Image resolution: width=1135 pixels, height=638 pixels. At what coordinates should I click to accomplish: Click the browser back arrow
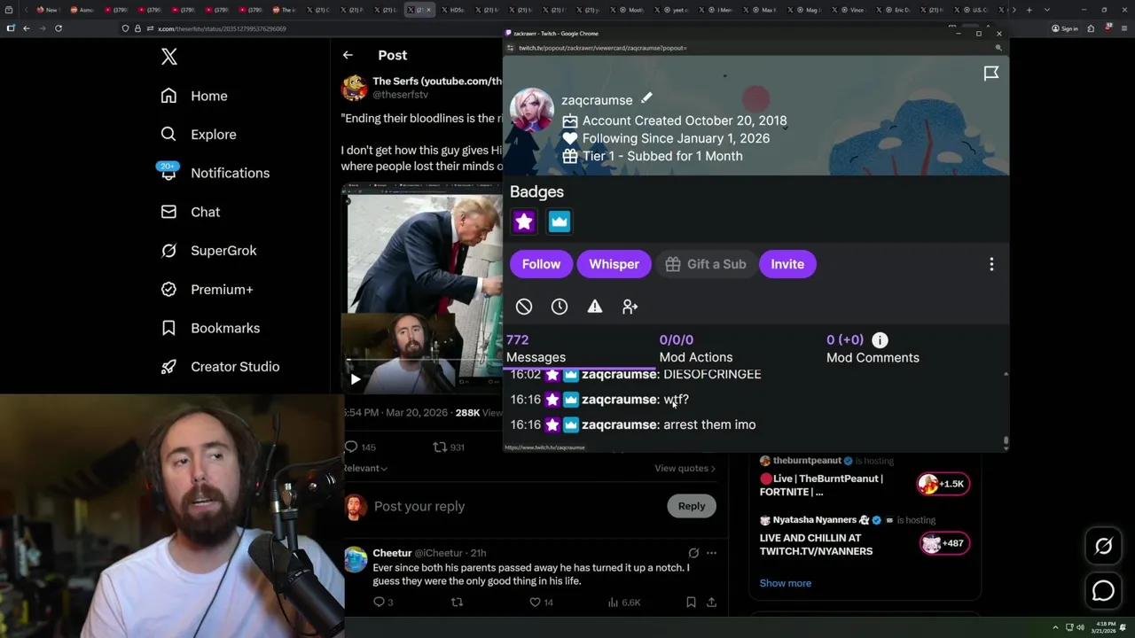coord(27,28)
